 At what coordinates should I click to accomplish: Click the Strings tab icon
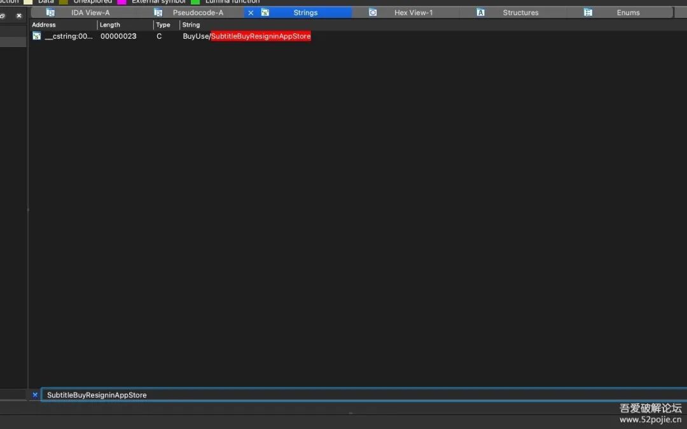[x=265, y=12]
